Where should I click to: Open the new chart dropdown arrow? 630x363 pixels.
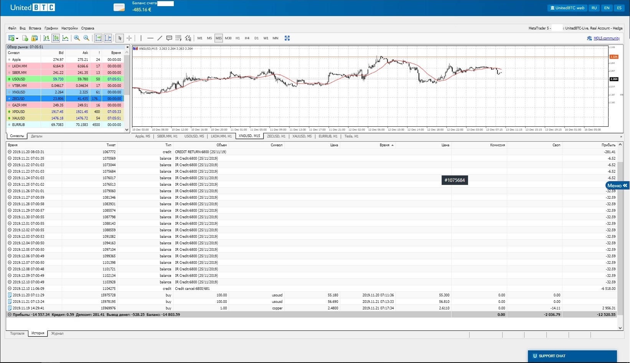17,38
